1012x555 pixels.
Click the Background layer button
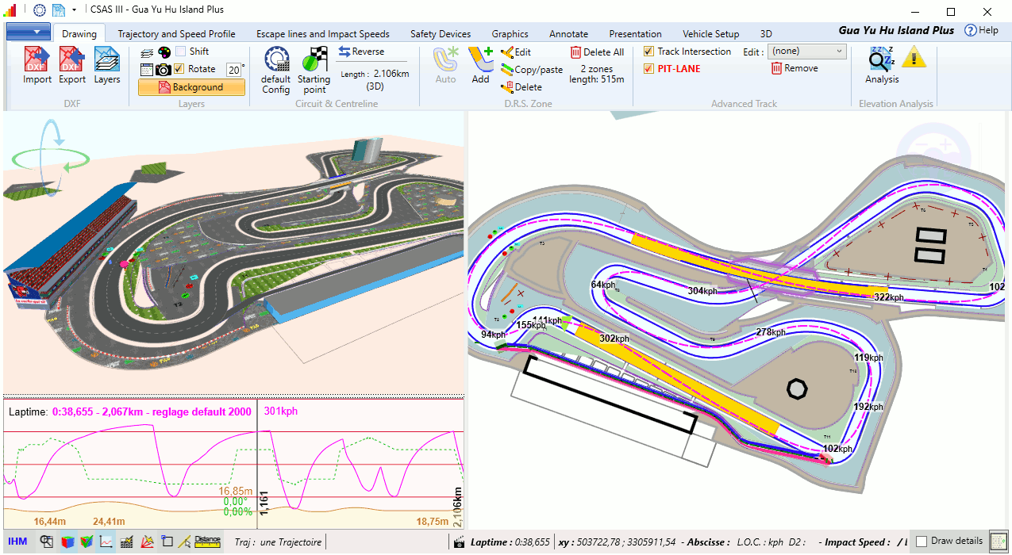pos(191,87)
